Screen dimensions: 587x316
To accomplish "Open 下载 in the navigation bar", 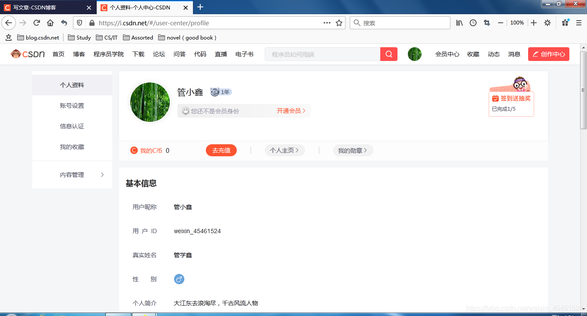I will click(x=138, y=54).
